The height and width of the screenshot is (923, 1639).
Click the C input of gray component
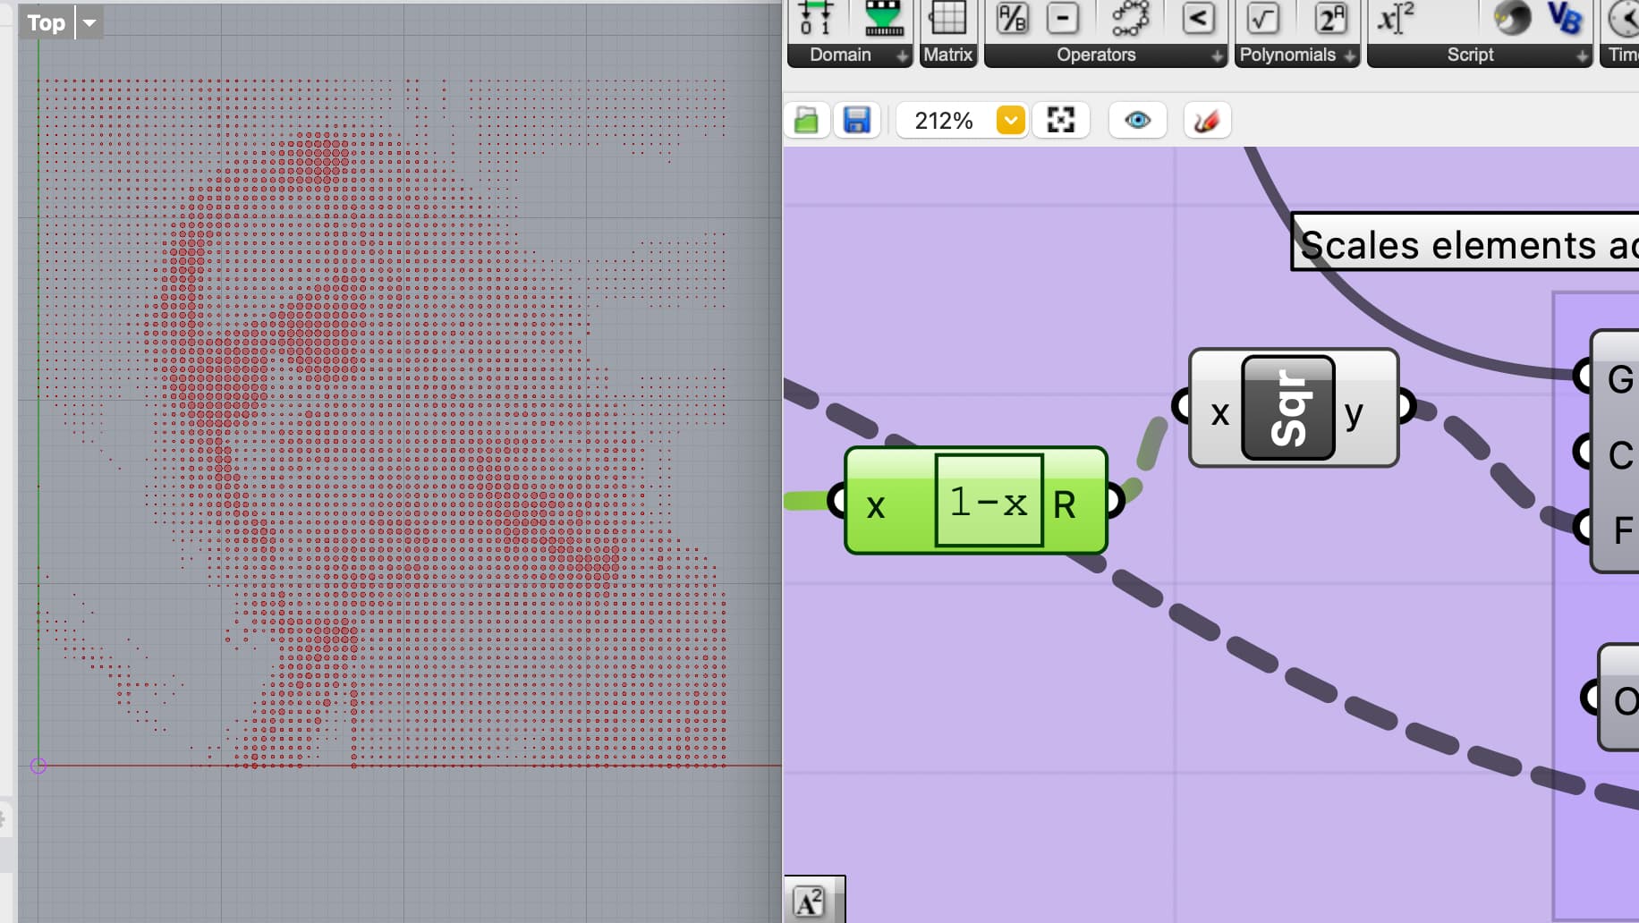pyautogui.click(x=1620, y=455)
